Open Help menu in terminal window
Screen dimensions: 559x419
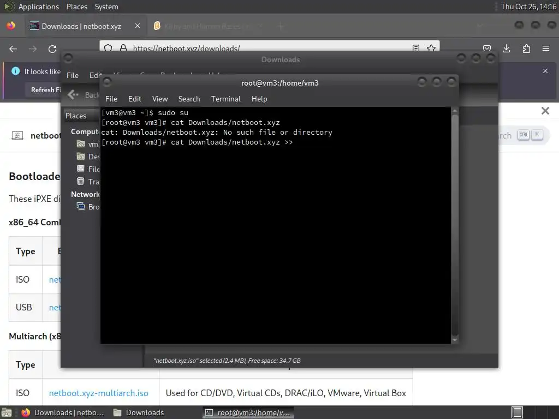259,99
